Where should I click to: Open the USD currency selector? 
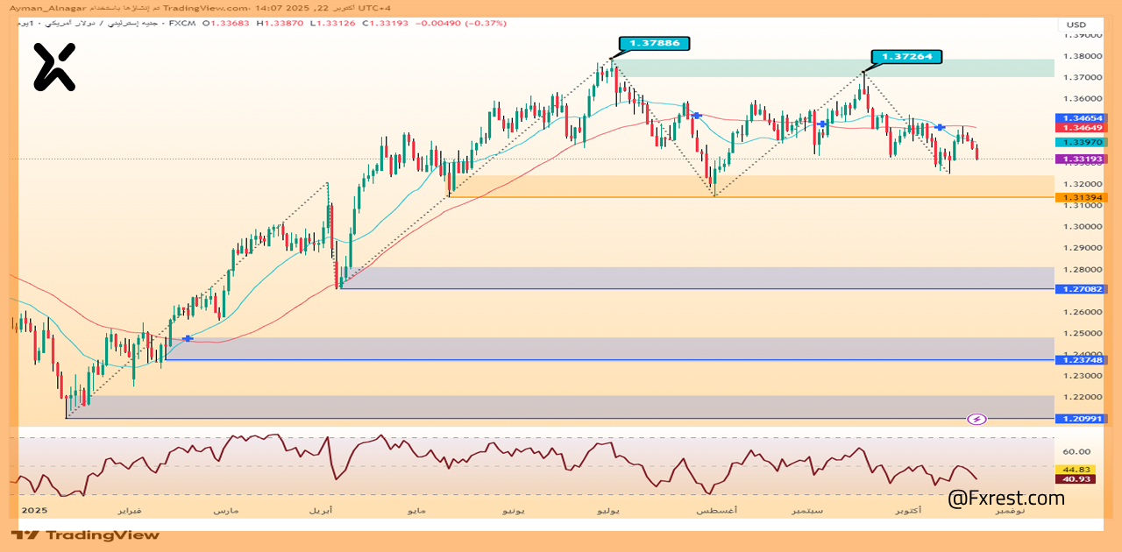pos(1076,25)
